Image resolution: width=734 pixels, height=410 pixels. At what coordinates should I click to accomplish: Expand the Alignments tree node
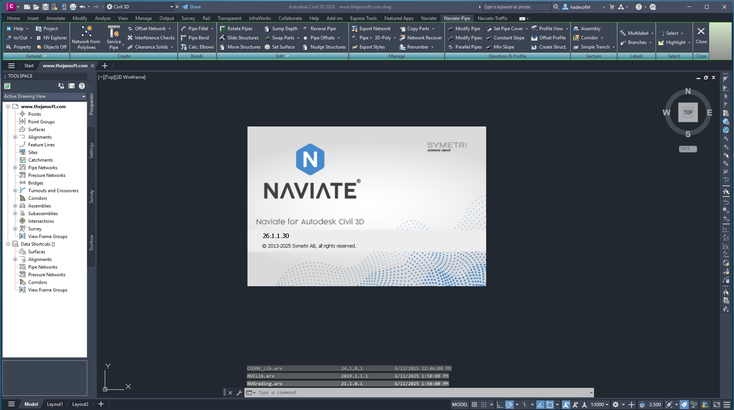click(15, 137)
